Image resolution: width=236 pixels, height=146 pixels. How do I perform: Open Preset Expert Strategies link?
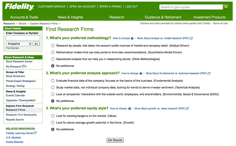click(x=20, y=81)
